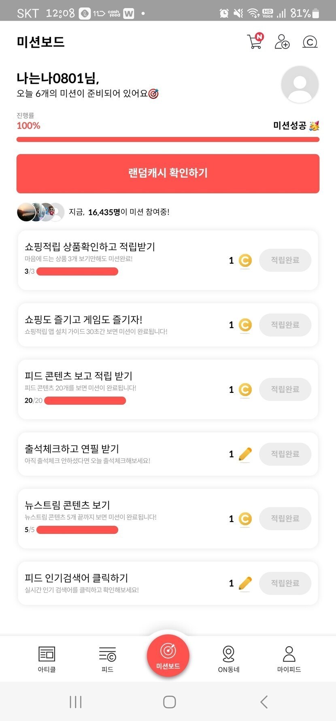Open the ON동네 location tab

(x=229, y=659)
